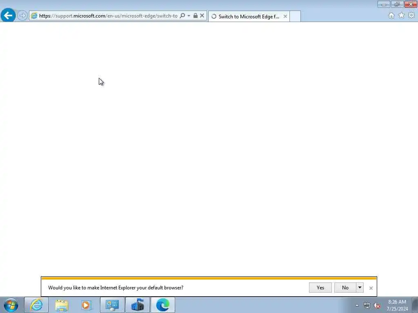Open the clock showing 8:26 AM

(397, 305)
